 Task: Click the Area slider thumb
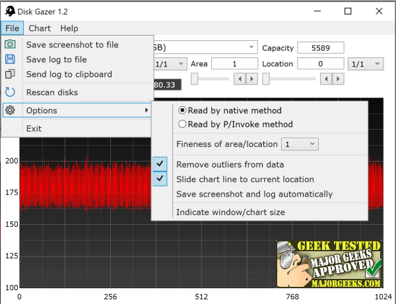194,79
